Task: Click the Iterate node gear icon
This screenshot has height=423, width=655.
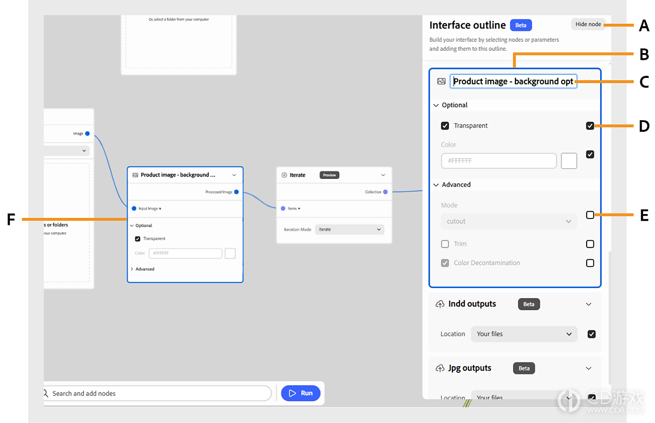Action: [x=284, y=175]
